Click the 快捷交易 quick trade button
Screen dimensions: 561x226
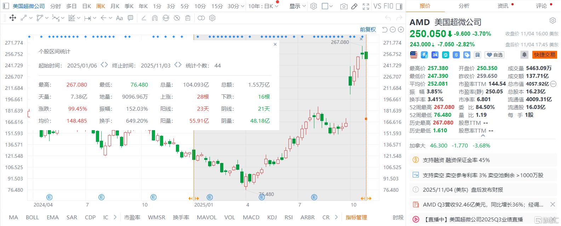coord(545,55)
